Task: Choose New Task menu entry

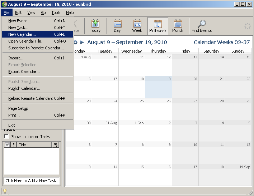Action: tap(38, 28)
